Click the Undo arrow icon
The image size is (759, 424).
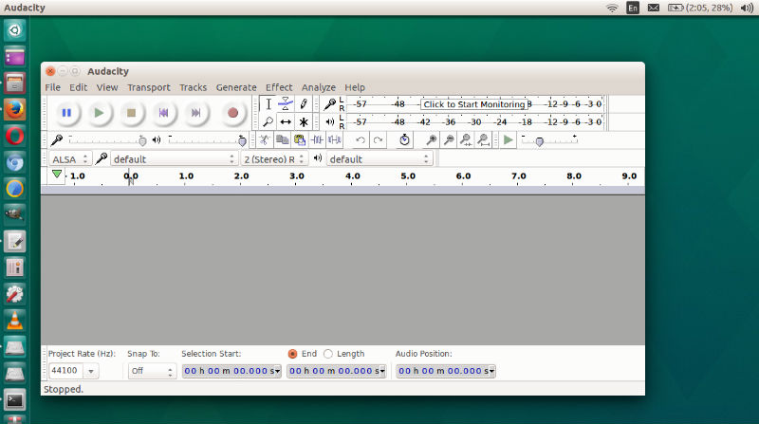pos(361,140)
